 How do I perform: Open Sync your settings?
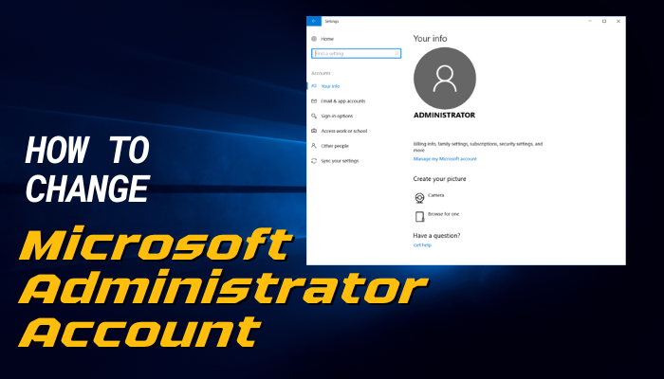[340, 161]
